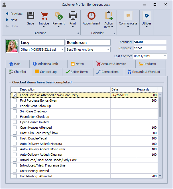
Task: Open the Additional Info tab
Action: point(48,64)
